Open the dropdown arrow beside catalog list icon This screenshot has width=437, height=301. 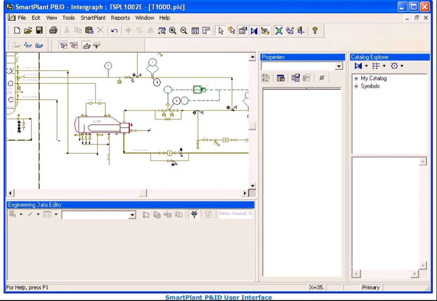tap(384, 66)
